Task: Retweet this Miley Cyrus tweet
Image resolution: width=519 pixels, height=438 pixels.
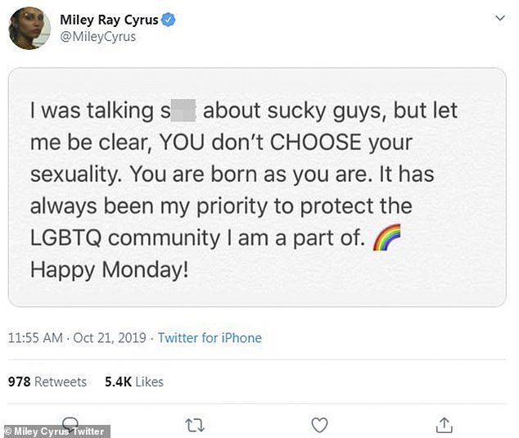Action: (195, 425)
